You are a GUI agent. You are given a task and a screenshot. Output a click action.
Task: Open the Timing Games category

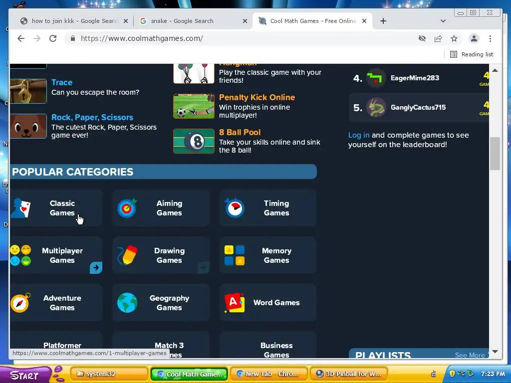(x=268, y=208)
